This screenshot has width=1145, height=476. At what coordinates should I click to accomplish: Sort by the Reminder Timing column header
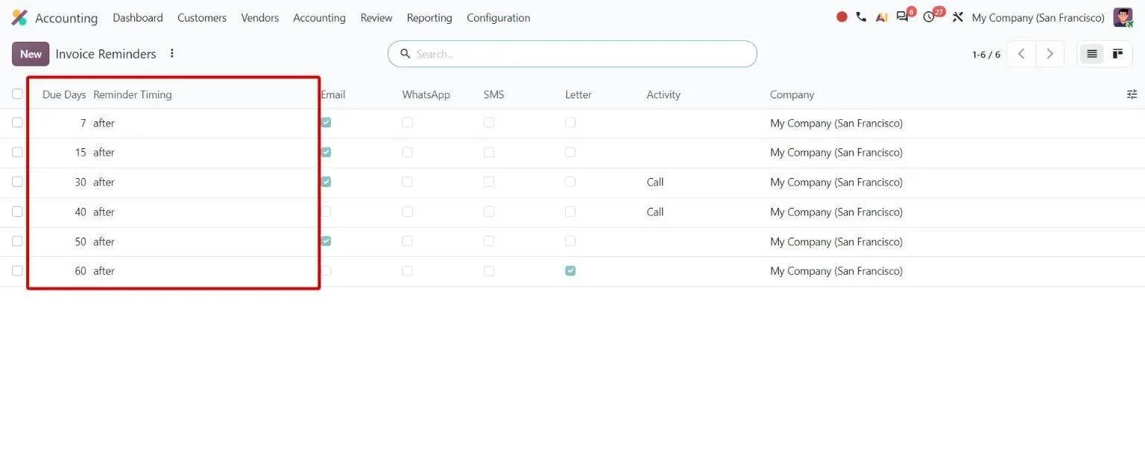click(x=133, y=95)
